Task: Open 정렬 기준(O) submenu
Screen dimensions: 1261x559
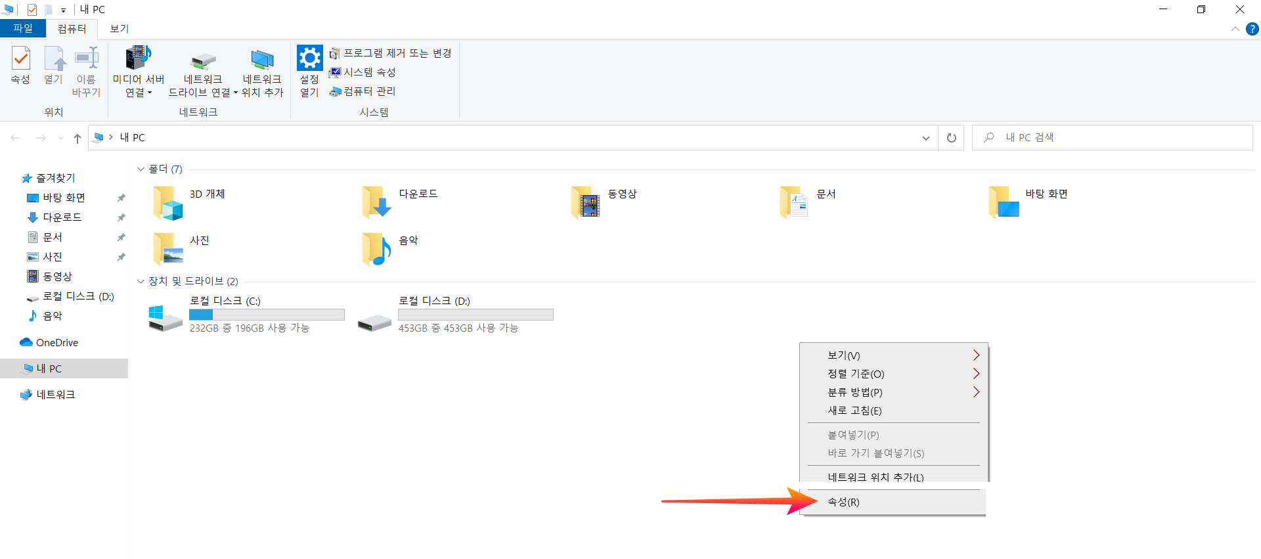Action: tap(893, 374)
